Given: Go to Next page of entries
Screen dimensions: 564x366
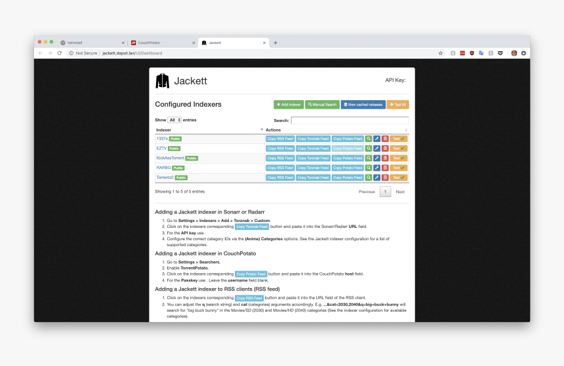Looking at the screenshot, I should pyautogui.click(x=400, y=192).
